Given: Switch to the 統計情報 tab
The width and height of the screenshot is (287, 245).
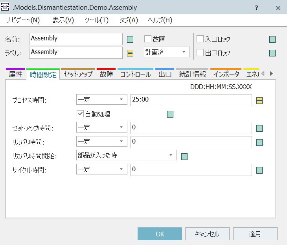Looking at the screenshot, I should click(192, 74).
